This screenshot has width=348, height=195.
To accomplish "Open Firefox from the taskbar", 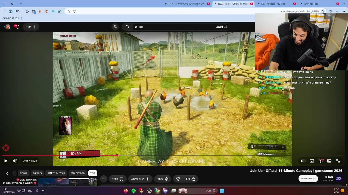I will pyautogui.click(x=125, y=191).
